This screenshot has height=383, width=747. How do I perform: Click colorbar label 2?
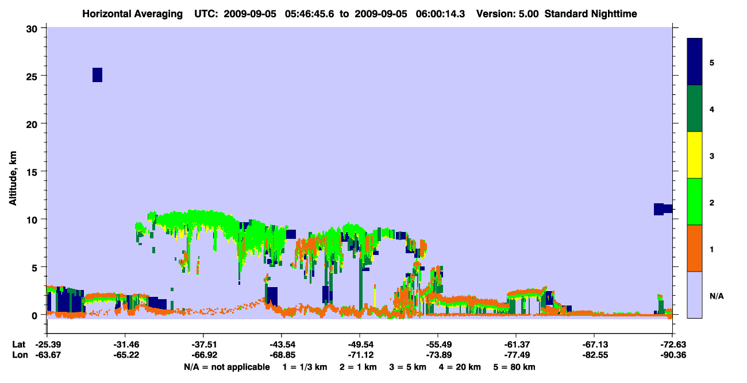[x=712, y=202]
